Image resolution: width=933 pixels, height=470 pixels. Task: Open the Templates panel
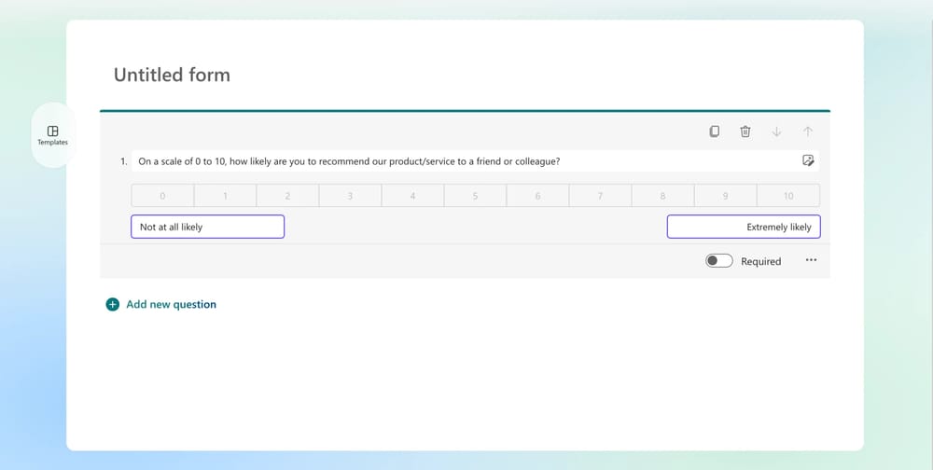52,135
